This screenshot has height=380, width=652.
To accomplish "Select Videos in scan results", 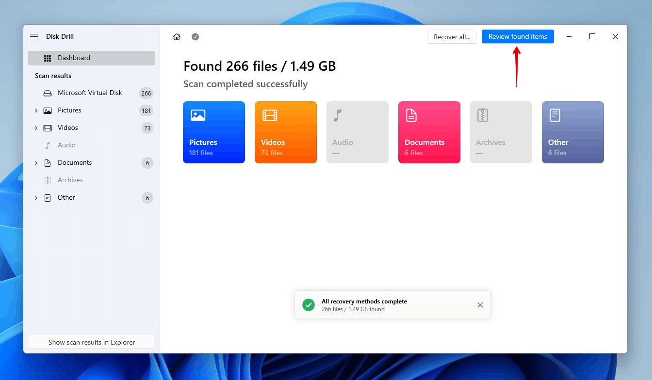I will tap(91, 128).
